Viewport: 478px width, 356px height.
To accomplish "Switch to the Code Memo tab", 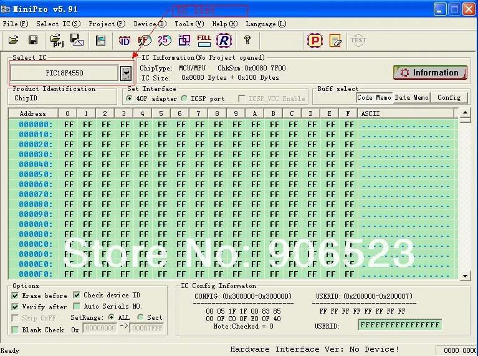I will [x=374, y=98].
